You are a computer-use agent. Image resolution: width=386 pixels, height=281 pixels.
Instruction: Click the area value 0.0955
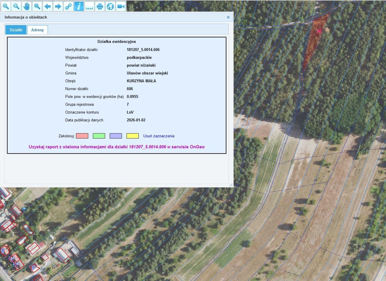[x=133, y=97]
